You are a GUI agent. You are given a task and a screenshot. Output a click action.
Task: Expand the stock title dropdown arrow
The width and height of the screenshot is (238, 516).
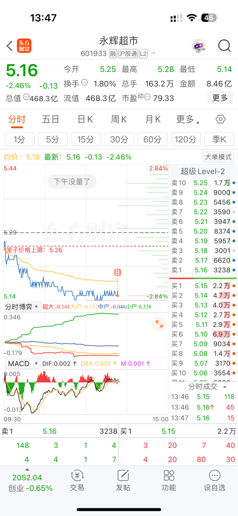click(x=154, y=54)
